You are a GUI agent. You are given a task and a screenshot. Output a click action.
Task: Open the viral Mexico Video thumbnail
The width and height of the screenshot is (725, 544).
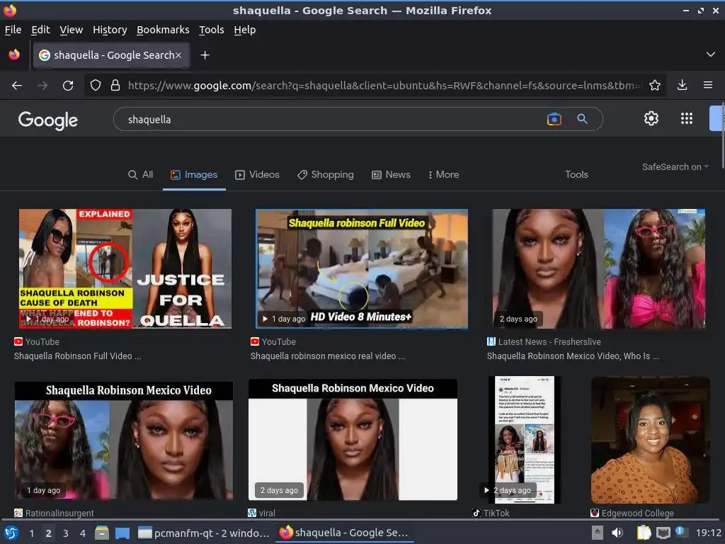tap(353, 440)
